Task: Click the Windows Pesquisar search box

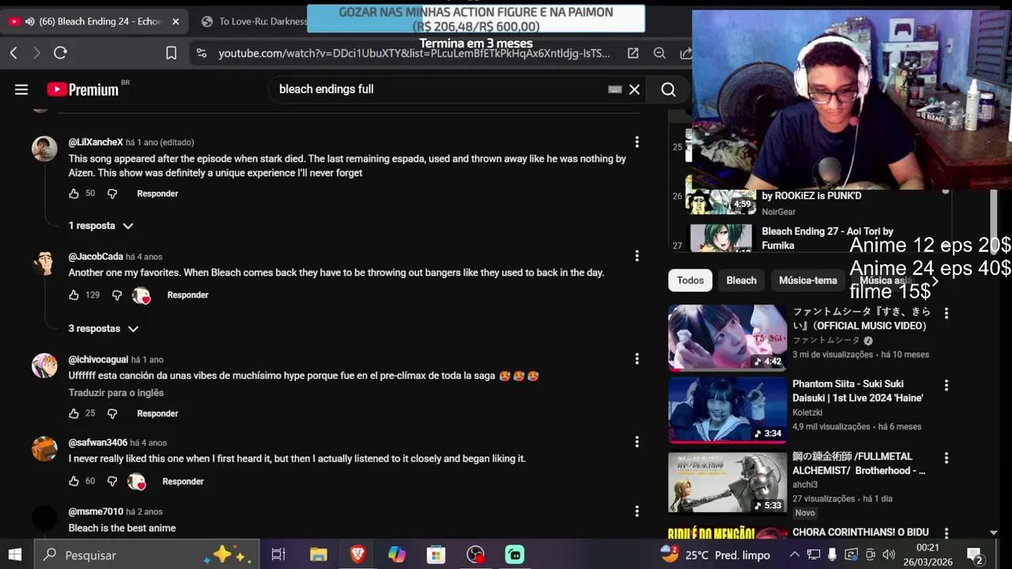Action: click(x=146, y=555)
